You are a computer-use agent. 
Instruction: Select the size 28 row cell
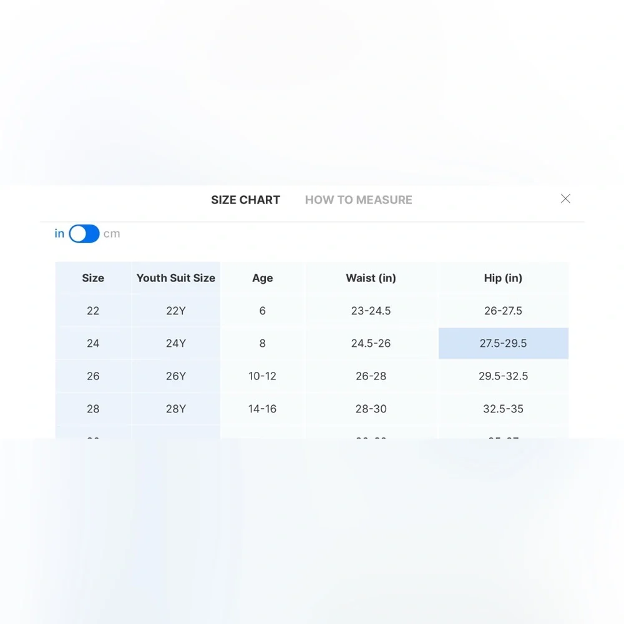93,409
